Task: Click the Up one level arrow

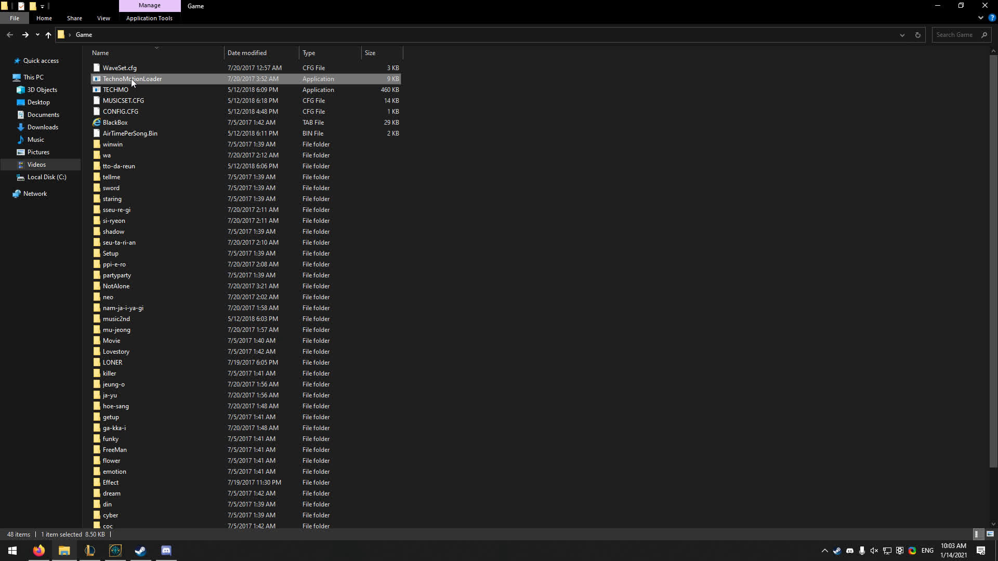Action: (48, 35)
